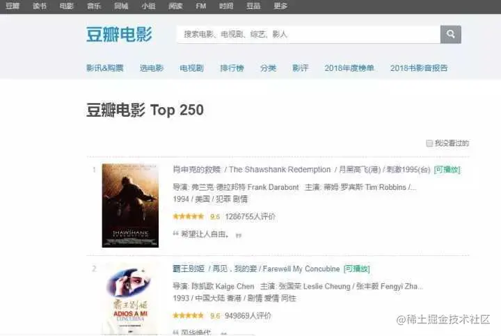
Task: Open 选电影 navigation tab
Action: point(152,68)
